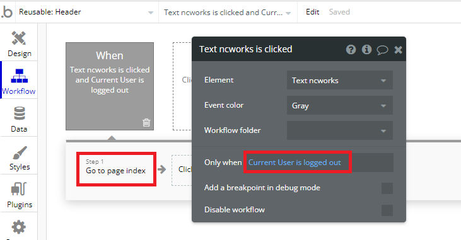Open help question mark icon in panel
The image size is (461, 240).
coord(351,49)
